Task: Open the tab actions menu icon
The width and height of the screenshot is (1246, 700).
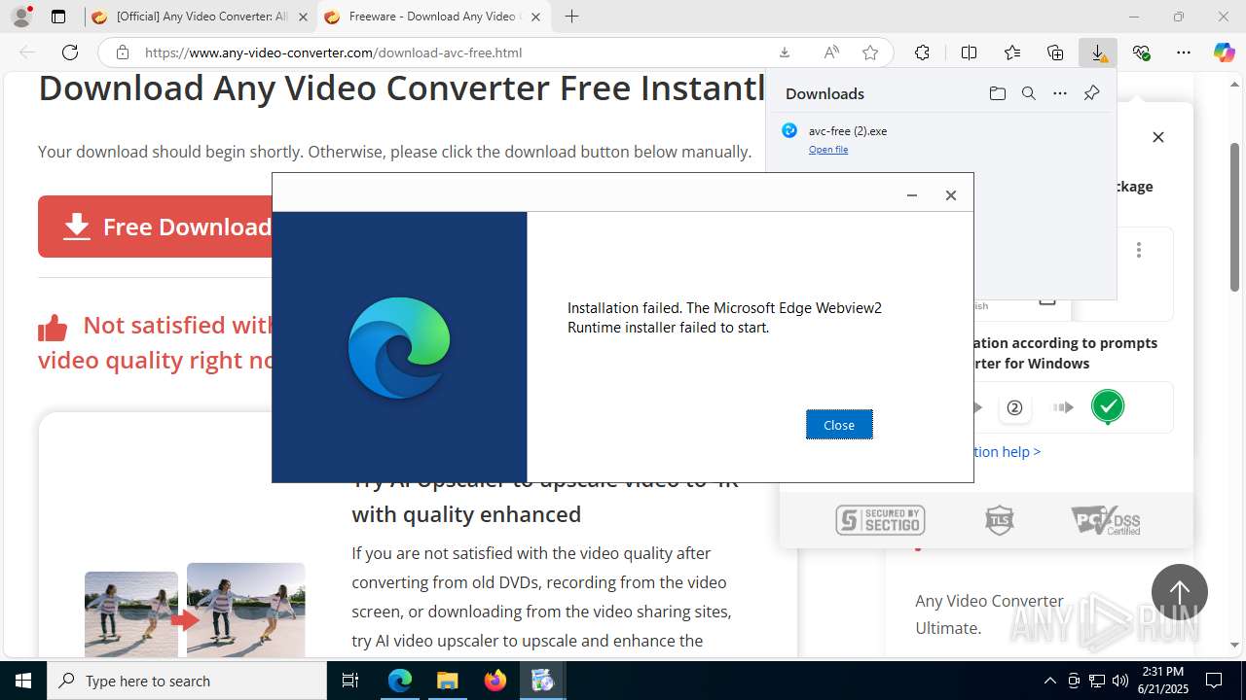Action: [x=58, y=17]
